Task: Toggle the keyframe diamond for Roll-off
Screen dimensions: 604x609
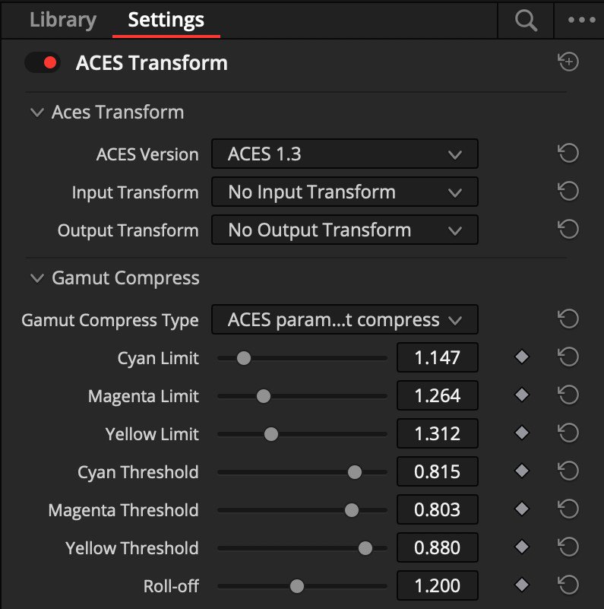Action: [x=521, y=585]
